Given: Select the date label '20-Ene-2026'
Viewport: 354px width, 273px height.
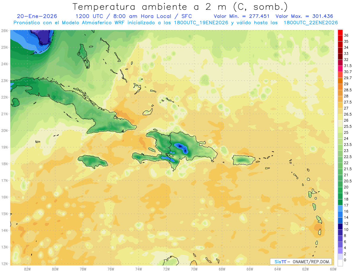Looking at the screenshot, I should pos(37,16).
